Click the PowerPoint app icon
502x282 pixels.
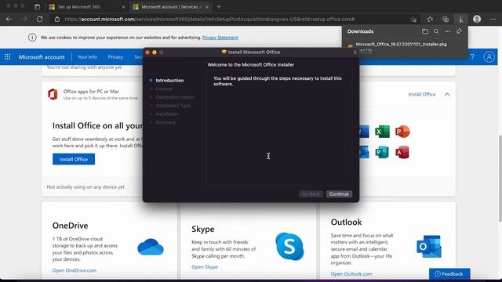402,132
